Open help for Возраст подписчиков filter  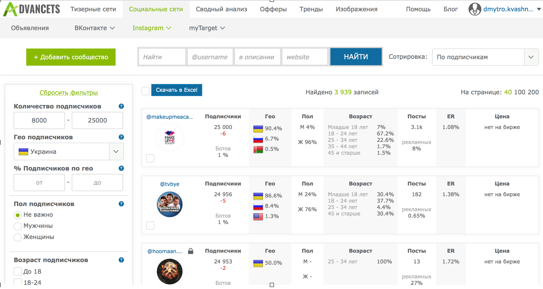point(121,260)
